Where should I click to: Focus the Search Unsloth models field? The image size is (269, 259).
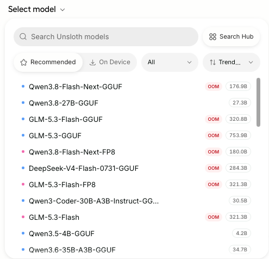(x=106, y=36)
